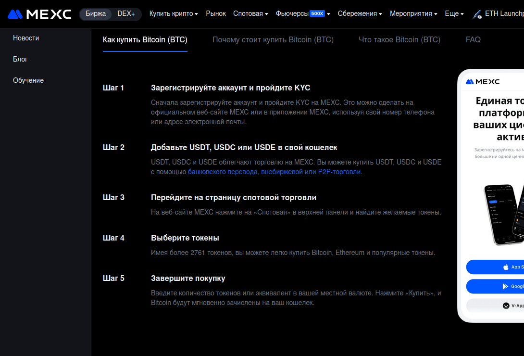Screen dimensions: 524x356
Task: Open the ETH Launchpool rocket icon
Action: tap(477, 14)
